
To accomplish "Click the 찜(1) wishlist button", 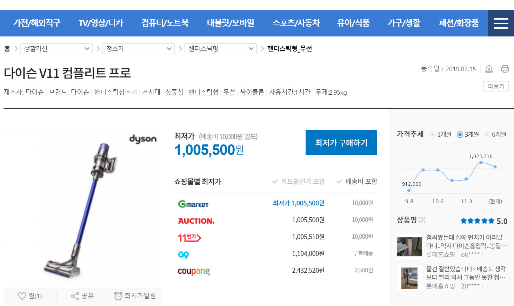I will pyautogui.click(x=30, y=296).
